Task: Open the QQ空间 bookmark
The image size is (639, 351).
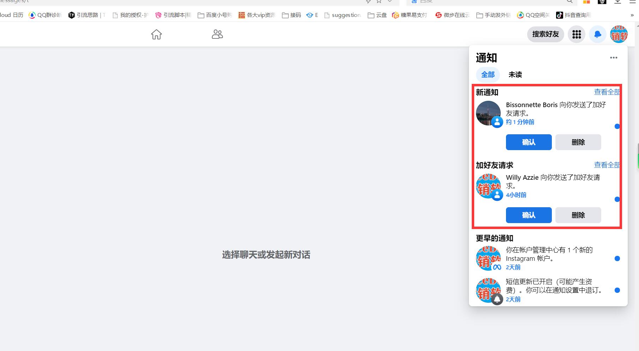Action: 533,15
